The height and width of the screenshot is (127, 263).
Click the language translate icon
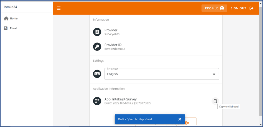tap(97, 74)
